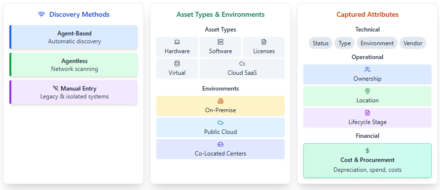Click the cloud icon above Cloud SaaS

242,63
